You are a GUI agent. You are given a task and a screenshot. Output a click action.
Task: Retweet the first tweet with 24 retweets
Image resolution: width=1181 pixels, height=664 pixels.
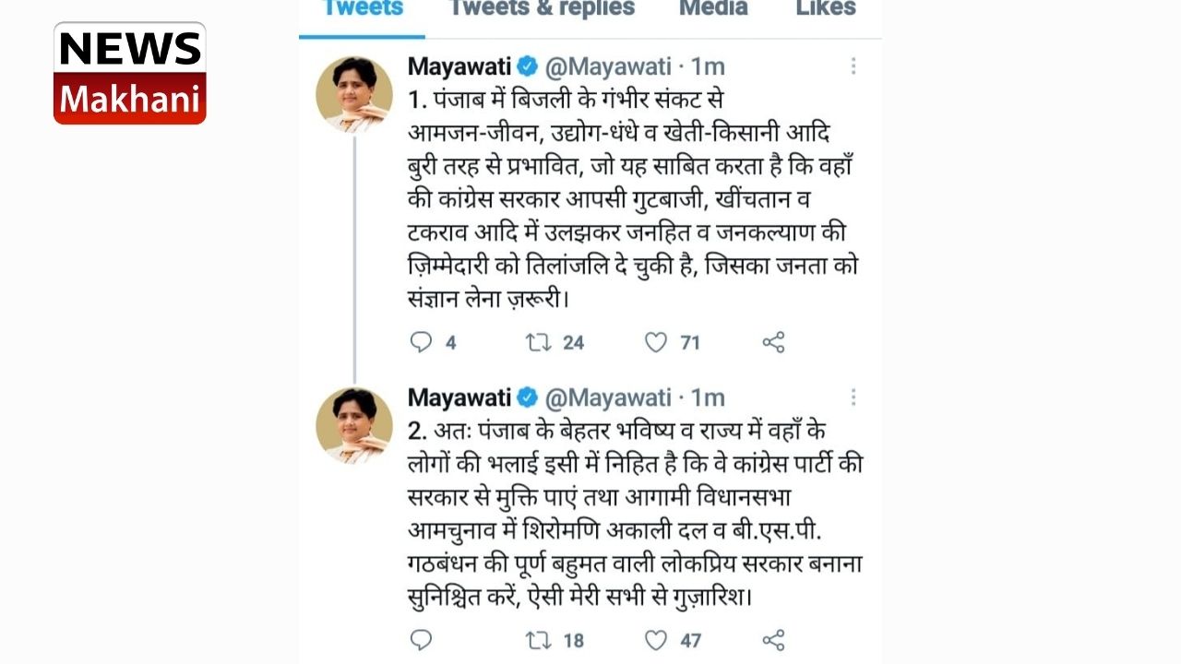[539, 343]
